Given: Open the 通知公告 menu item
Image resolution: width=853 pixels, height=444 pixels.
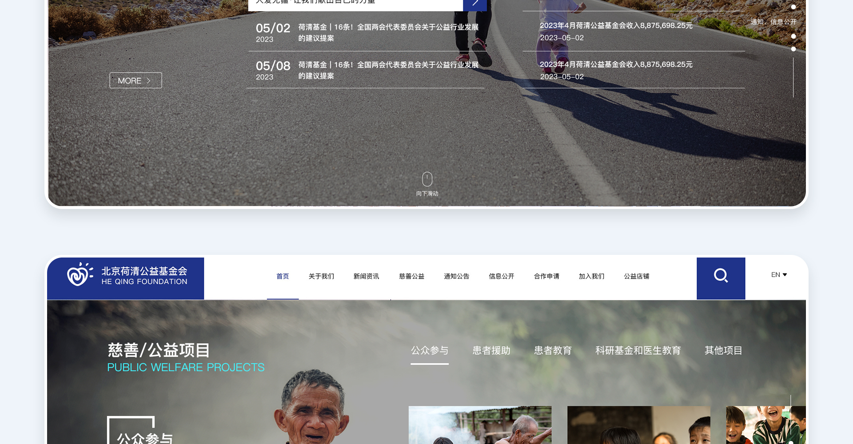Looking at the screenshot, I should coord(456,276).
